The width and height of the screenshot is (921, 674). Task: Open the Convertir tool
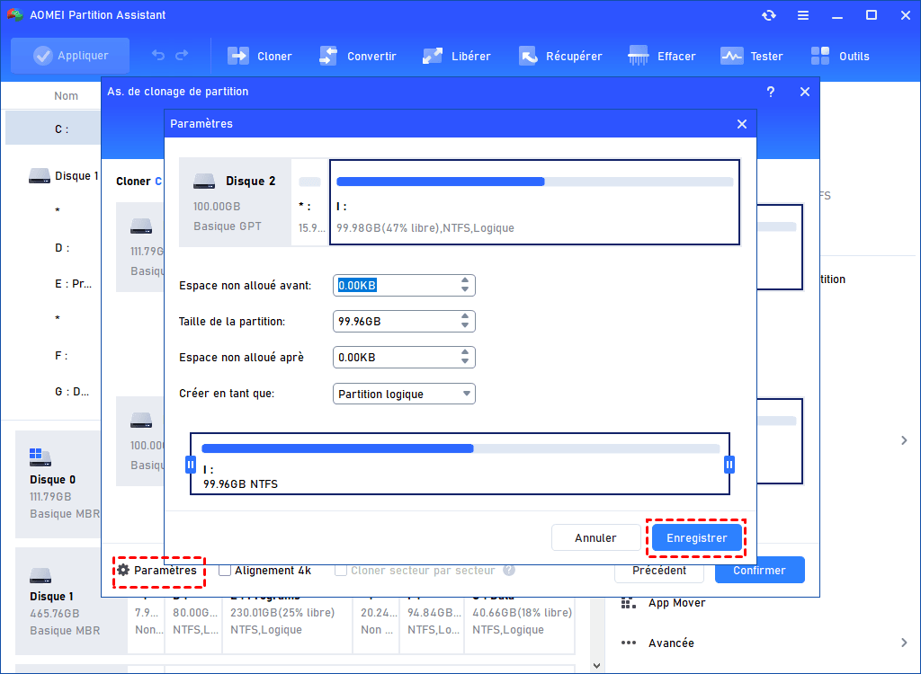pos(358,57)
